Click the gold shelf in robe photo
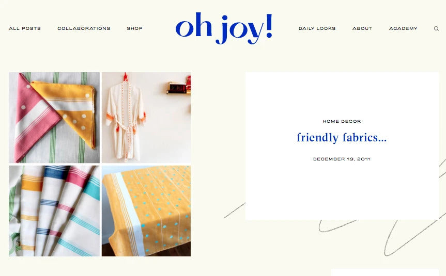The width and height of the screenshot is (446, 276). (179, 88)
